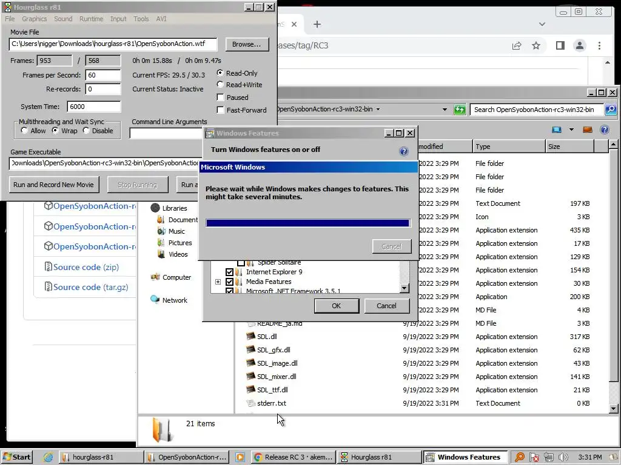Screen dimensions: 621x465
Task: Open the Hourglass File menu
Action: point(10,19)
